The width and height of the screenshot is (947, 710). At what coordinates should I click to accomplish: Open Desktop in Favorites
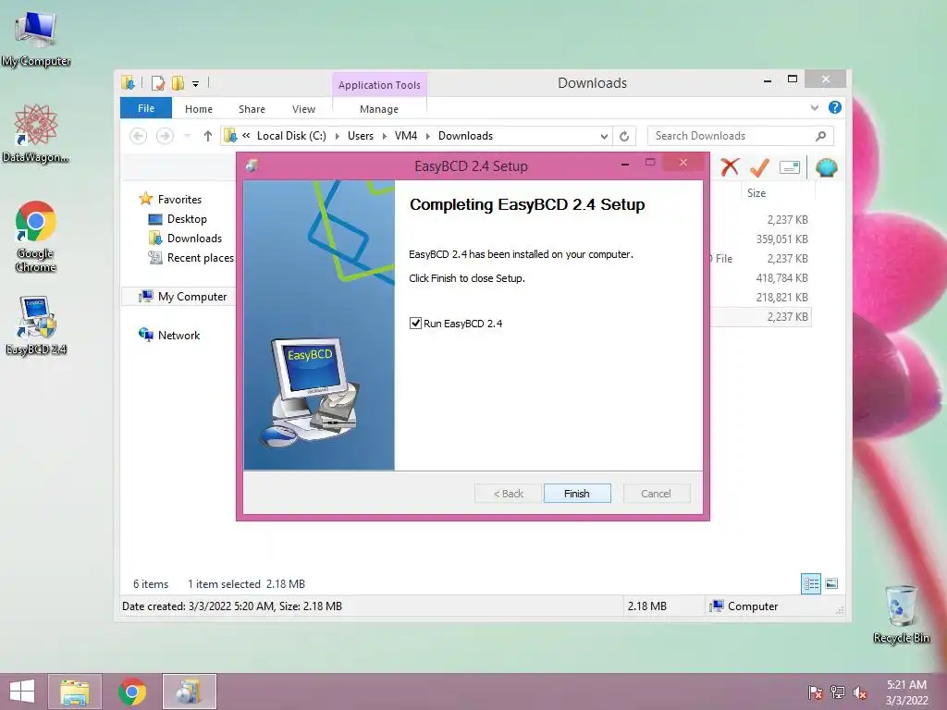pyautogui.click(x=187, y=218)
